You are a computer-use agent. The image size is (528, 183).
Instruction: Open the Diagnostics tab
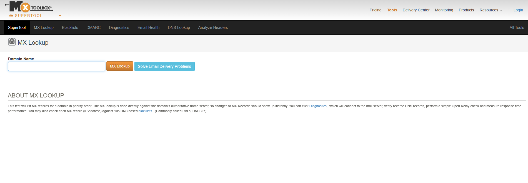pyautogui.click(x=119, y=27)
